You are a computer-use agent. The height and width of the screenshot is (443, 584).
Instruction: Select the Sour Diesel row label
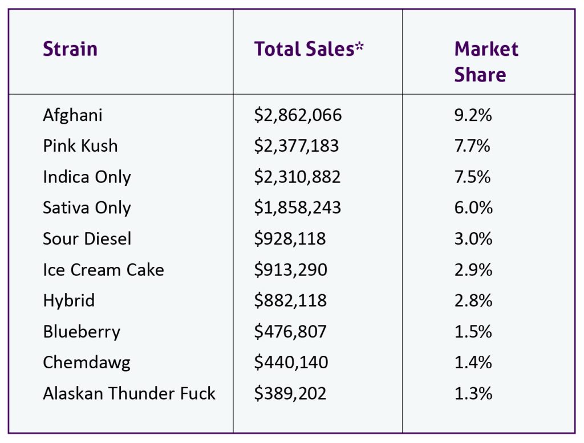[87, 238]
